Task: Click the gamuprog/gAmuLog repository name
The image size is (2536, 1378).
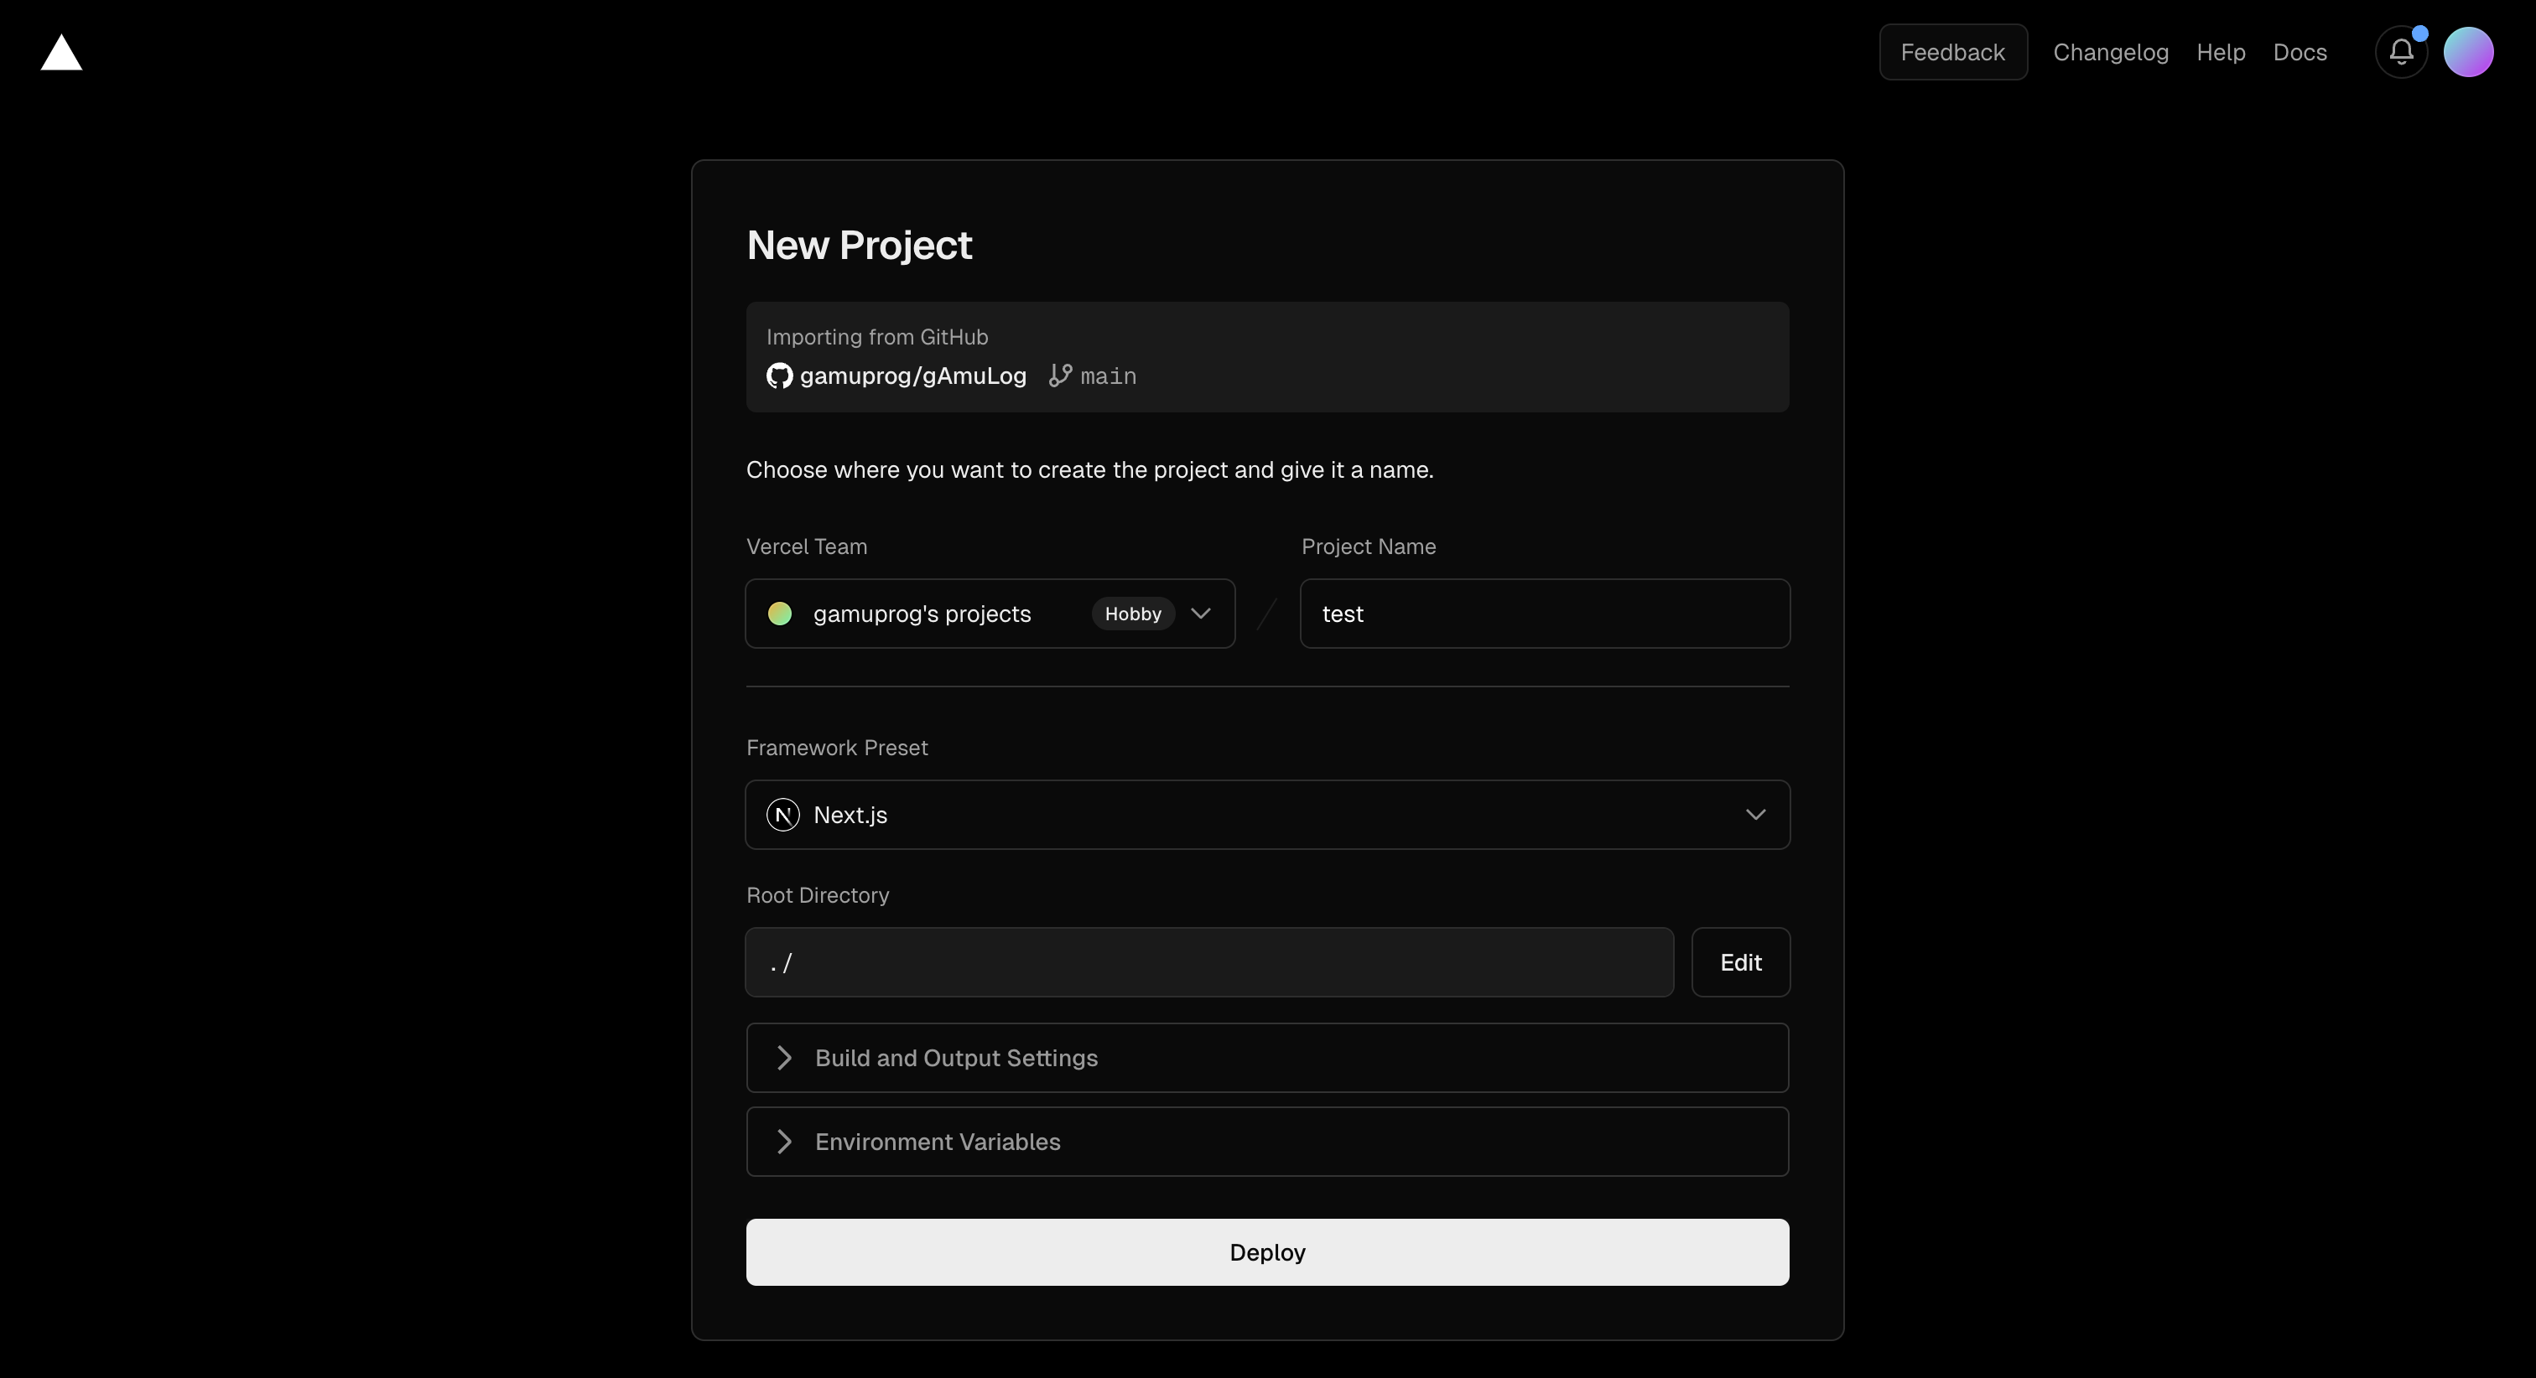Action: coord(912,376)
